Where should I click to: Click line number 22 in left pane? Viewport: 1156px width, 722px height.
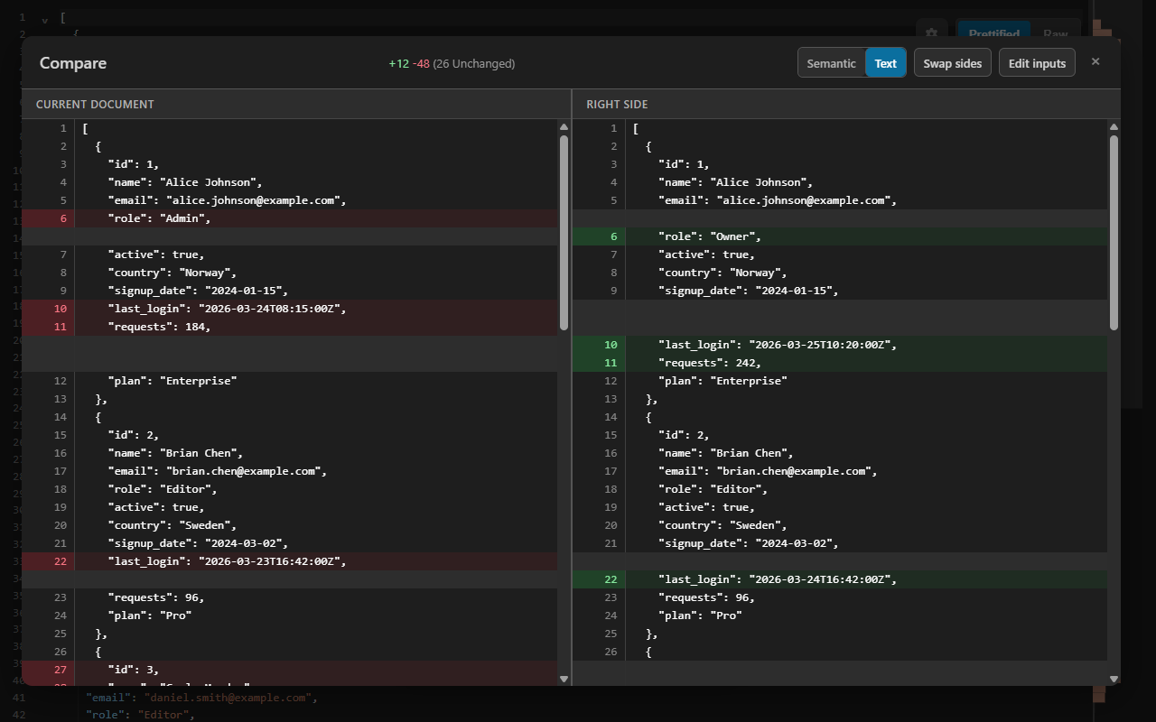pos(61,561)
